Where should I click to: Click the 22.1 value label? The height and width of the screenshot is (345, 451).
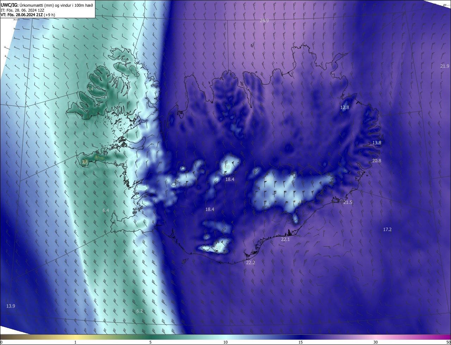(285, 240)
